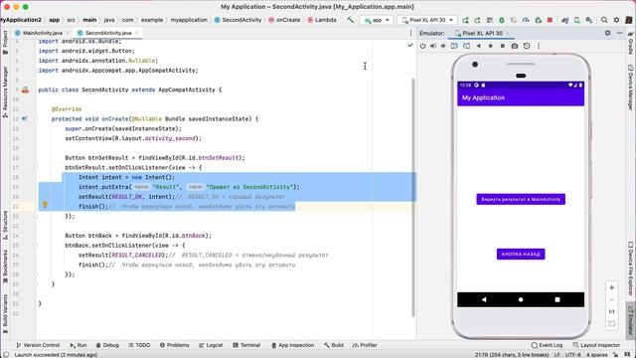This screenshot has width=636, height=358.
Task: Click emulator volume up icon
Action: point(433,46)
